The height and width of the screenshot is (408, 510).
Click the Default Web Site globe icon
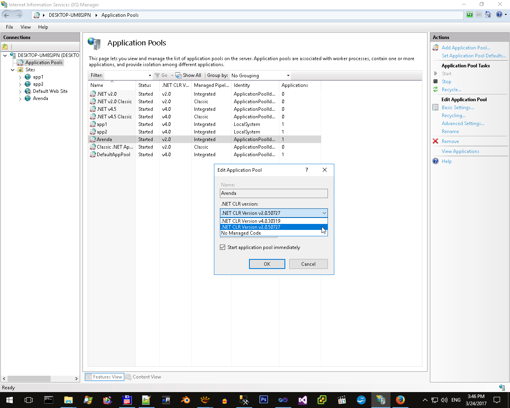tap(28, 91)
